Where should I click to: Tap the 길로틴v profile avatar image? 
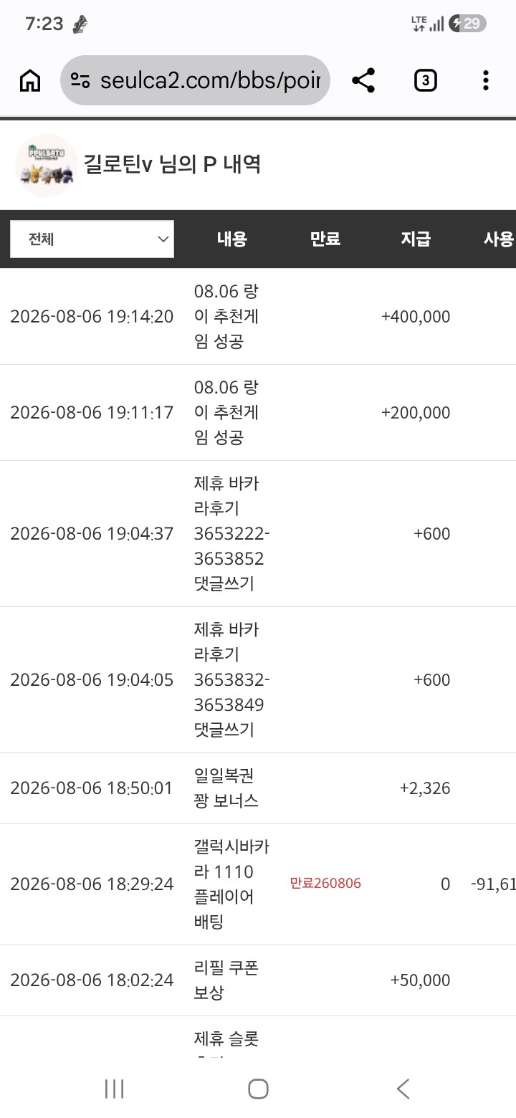[47, 166]
